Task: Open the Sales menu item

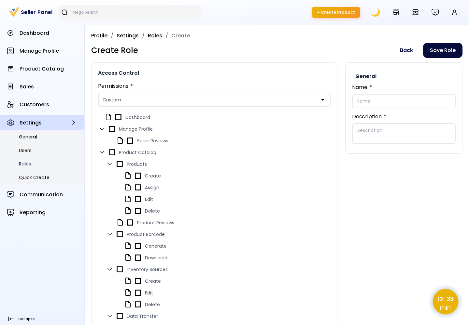Action: coord(42,86)
